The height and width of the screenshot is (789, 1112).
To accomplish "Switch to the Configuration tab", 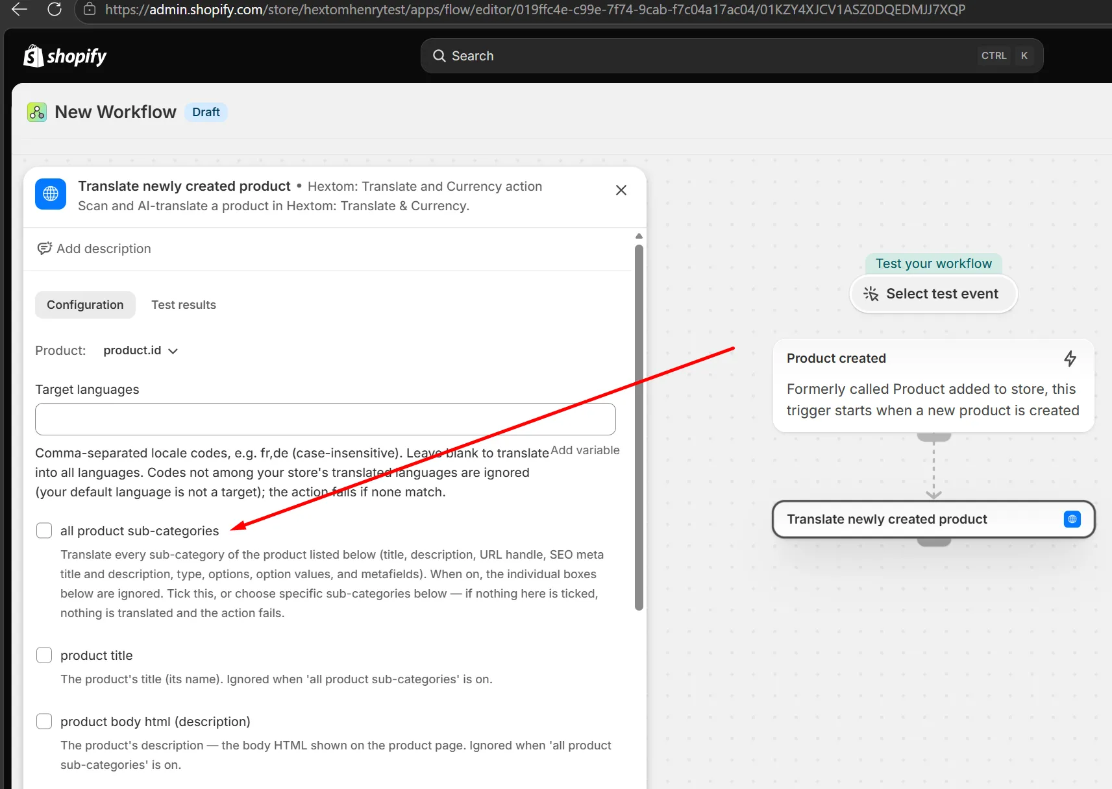I will coord(85,305).
